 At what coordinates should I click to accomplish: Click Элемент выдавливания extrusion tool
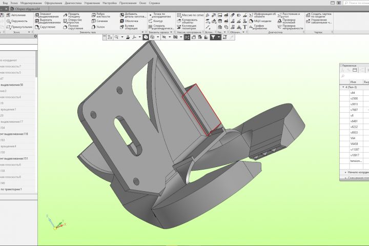47,15
